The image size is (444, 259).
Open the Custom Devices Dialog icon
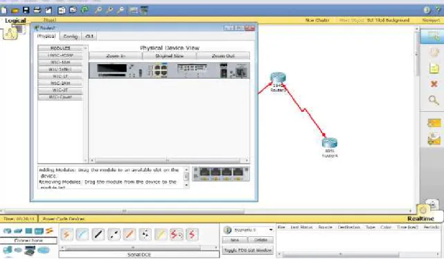pyautogui.click(x=144, y=10)
